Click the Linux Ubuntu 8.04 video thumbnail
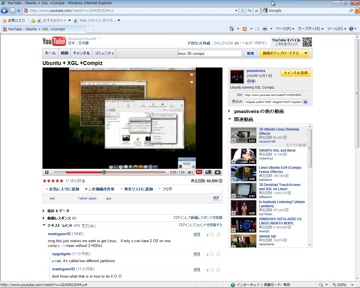The image size is (360, 288). coord(243,173)
